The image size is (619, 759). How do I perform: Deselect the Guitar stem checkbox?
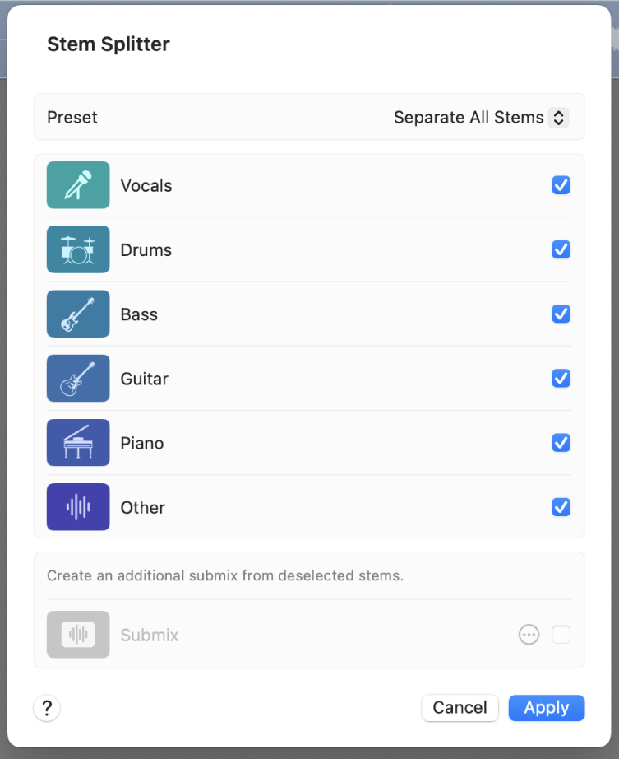pyautogui.click(x=561, y=379)
